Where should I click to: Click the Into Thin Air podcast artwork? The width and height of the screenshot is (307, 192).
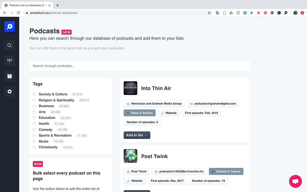130,88
